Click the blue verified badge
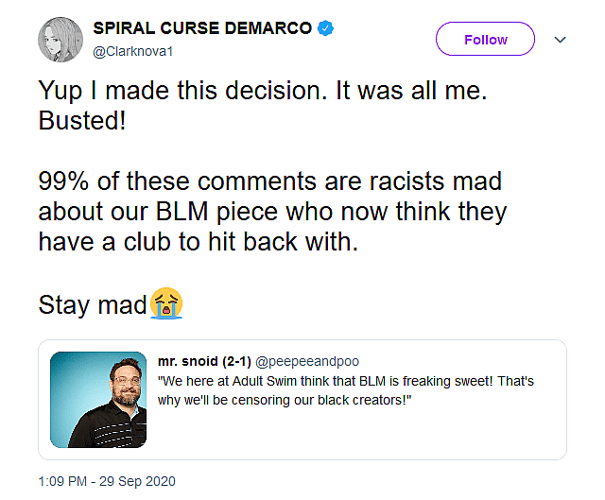 [326, 29]
